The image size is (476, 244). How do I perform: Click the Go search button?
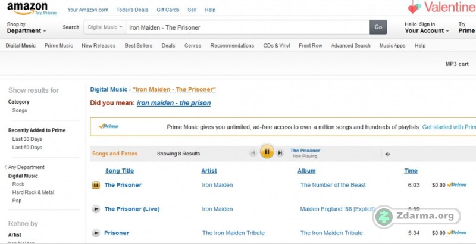click(378, 27)
